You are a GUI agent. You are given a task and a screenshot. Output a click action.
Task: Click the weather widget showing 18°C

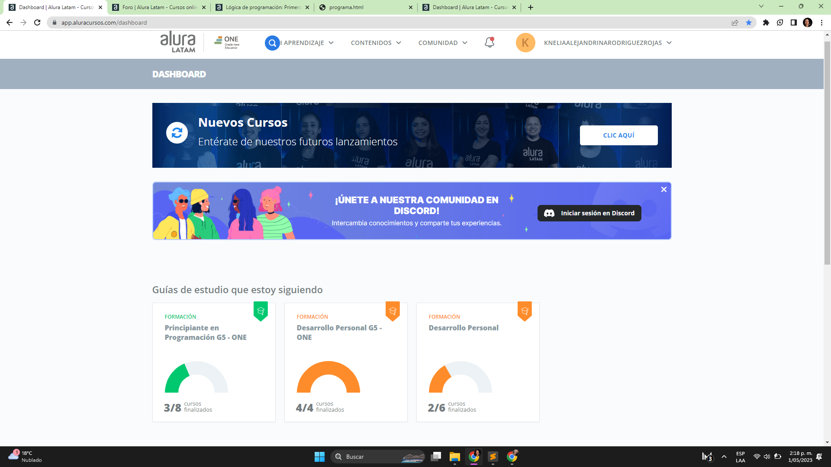click(26, 457)
